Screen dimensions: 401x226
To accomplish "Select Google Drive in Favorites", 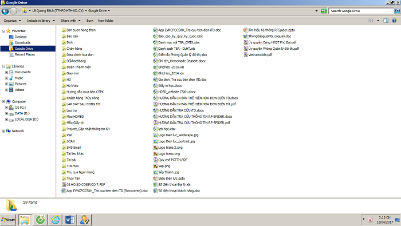I will tap(24, 49).
